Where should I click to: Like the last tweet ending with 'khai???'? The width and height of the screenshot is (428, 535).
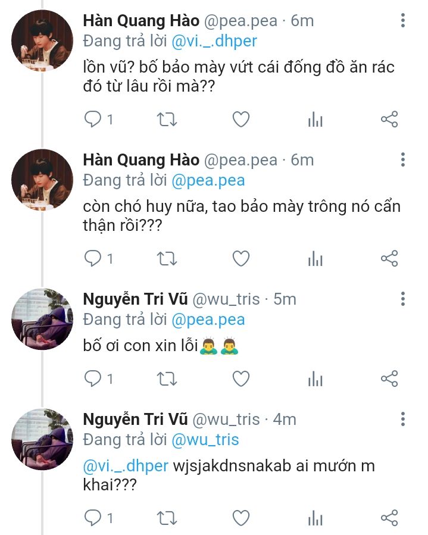240,518
